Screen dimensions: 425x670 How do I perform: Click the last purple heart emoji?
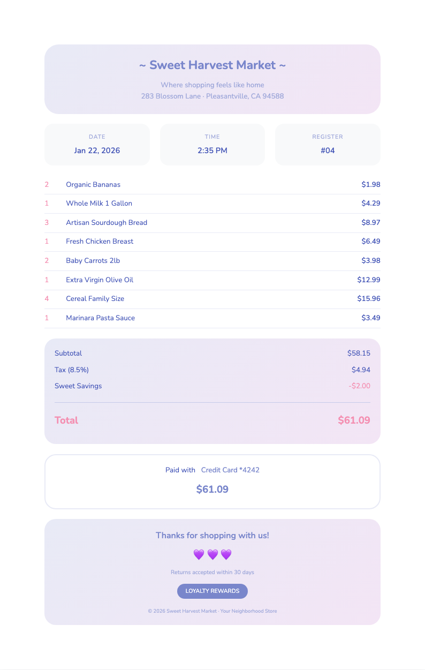click(x=226, y=555)
